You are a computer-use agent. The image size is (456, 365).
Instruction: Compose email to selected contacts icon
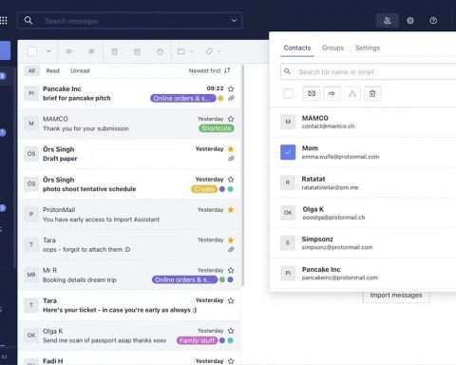[x=312, y=93]
